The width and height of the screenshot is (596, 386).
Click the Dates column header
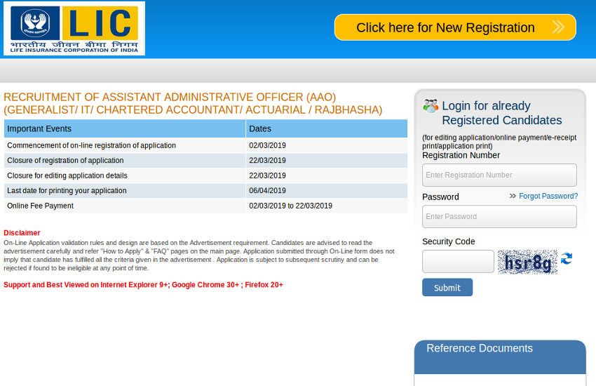click(326, 128)
